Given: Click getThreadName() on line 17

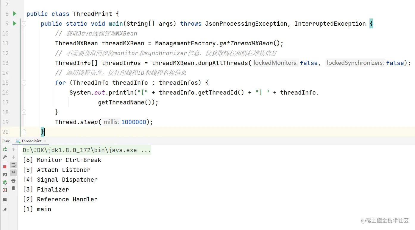Looking at the screenshot, I should pyautogui.click(x=125, y=102).
